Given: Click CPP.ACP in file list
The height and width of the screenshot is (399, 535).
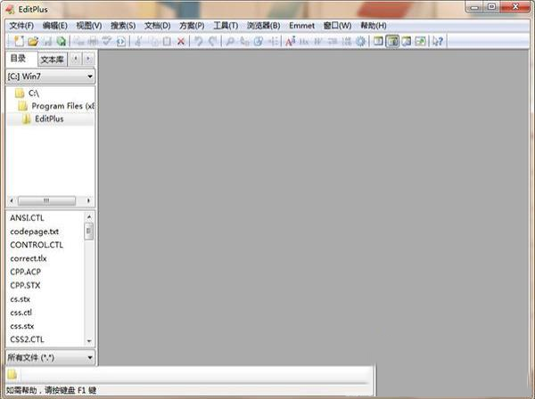Looking at the screenshot, I should pos(26,272).
